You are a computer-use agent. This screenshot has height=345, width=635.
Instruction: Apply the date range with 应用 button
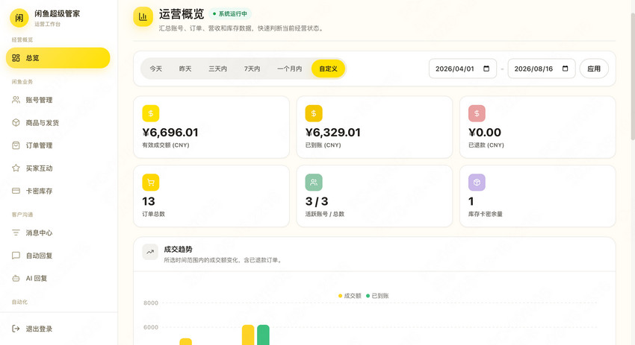pyautogui.click(x=594, y=69)
